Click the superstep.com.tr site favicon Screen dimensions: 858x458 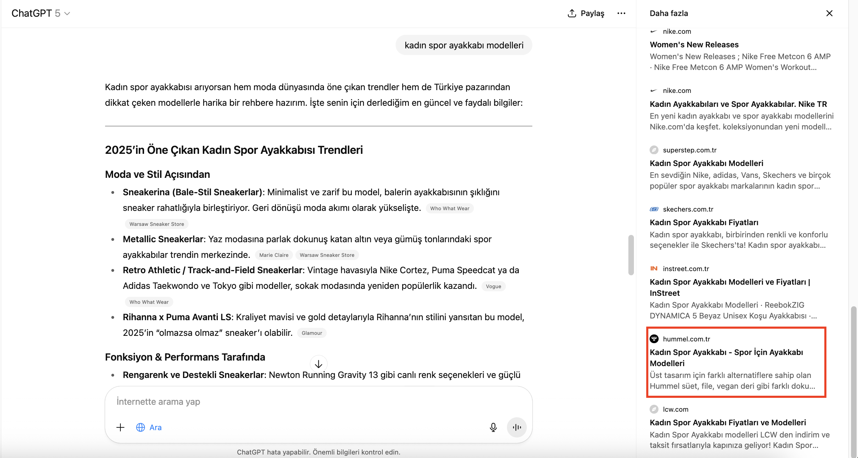[x=654, y=150]
